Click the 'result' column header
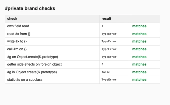The image size is (170, 105). tap(115, 19)
